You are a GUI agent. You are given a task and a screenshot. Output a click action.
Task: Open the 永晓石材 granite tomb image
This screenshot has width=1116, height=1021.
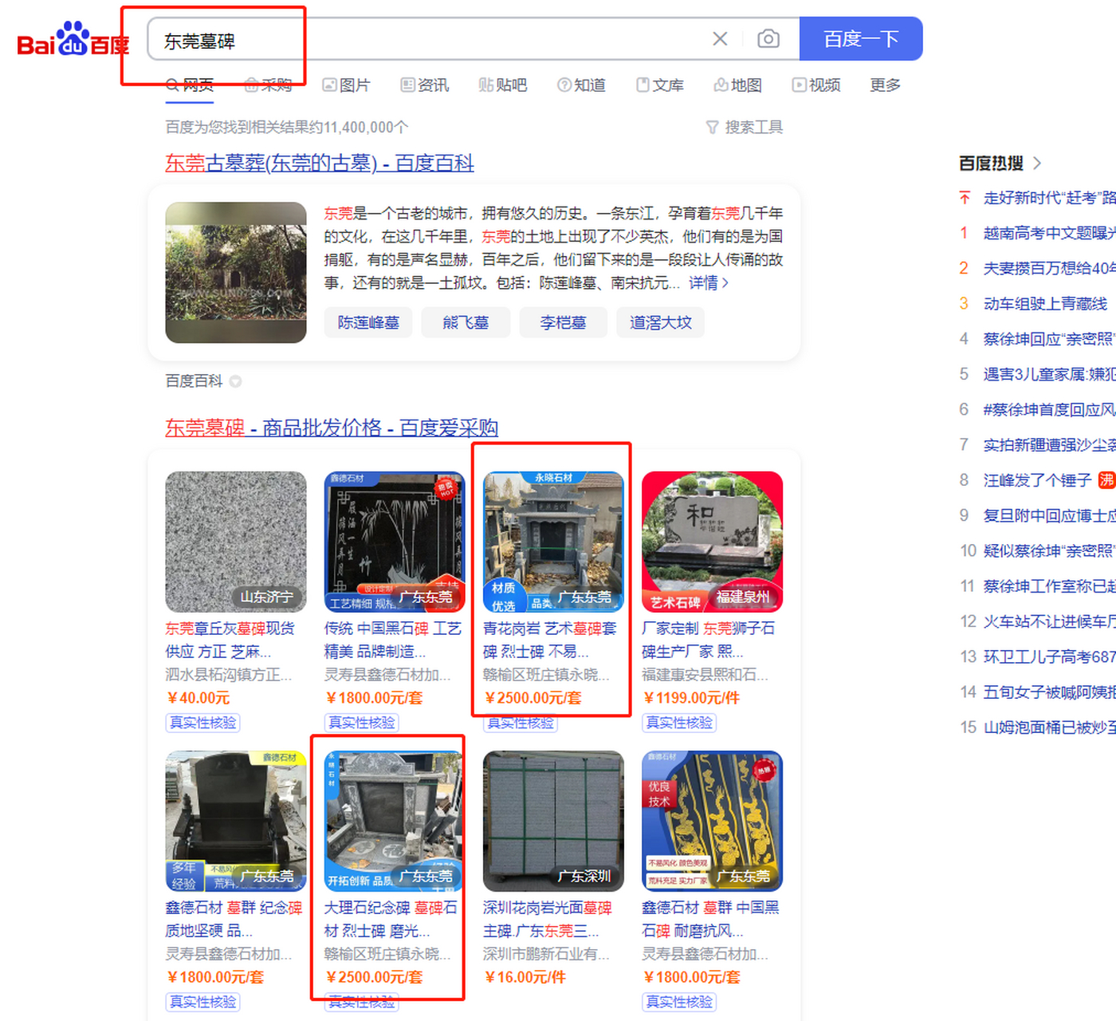pyautogui.click(x=553, y=542)
